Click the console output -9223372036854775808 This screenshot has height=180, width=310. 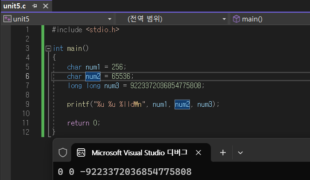[136, 172]
